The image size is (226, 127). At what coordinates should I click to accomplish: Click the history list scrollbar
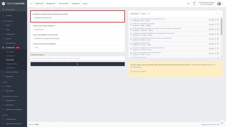pos(221,27)
